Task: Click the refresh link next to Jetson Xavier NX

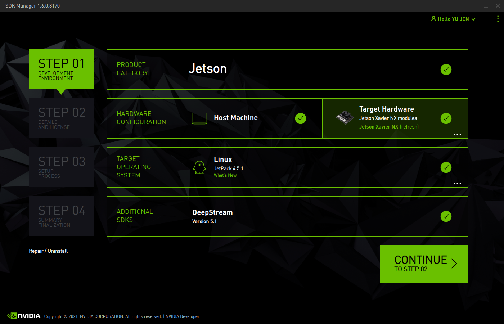Action: (409, 127)
